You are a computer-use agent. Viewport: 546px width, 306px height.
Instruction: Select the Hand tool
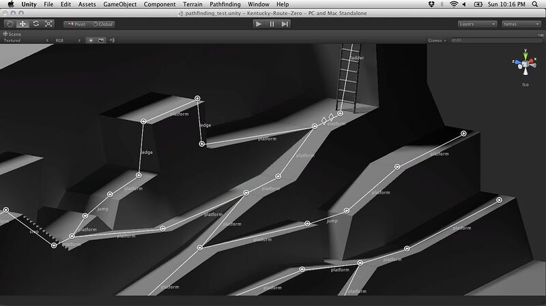point(10,24)
